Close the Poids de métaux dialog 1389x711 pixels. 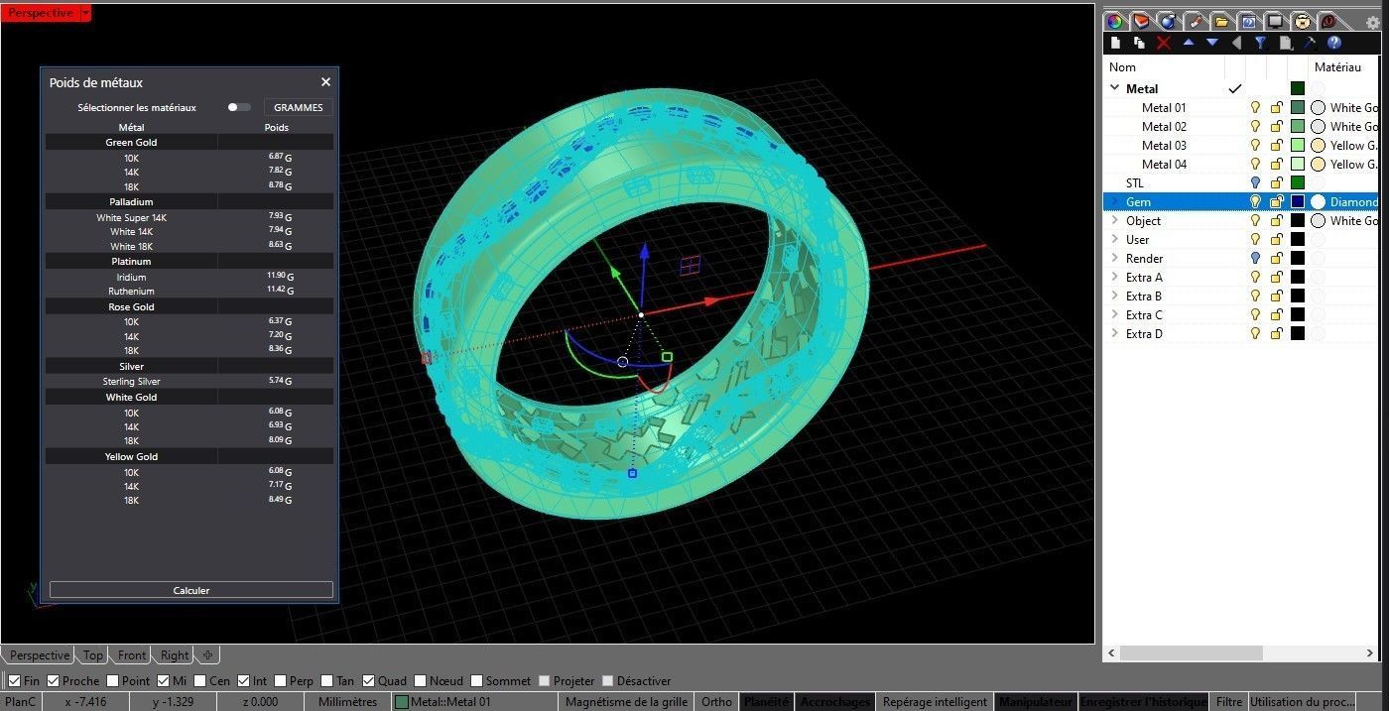pos(325,82)
